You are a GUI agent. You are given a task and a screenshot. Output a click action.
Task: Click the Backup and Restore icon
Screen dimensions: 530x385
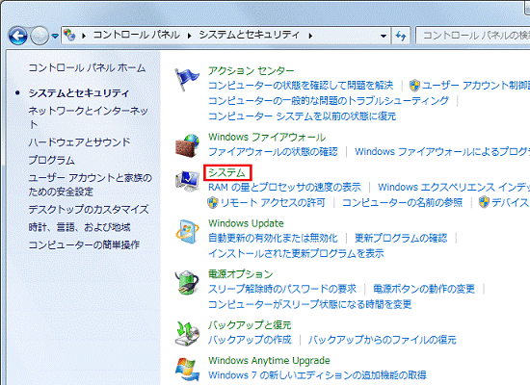point(187,334)
